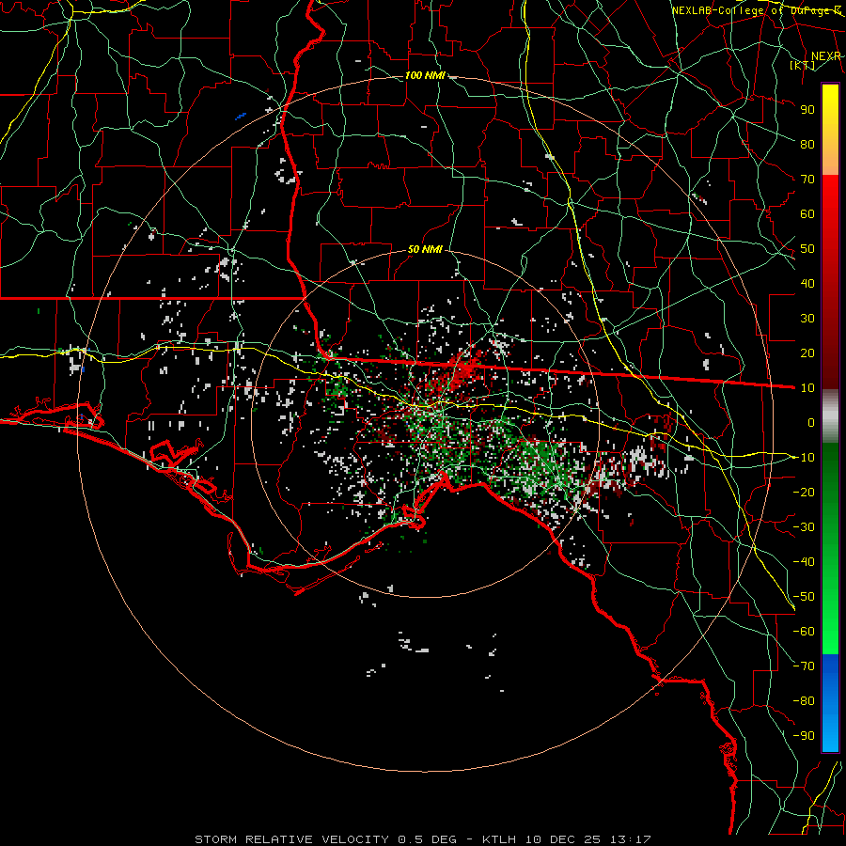Click the "KTLH" station identifier in footer
This screenshot has height=846, width=846.
(x=499, y=839)
